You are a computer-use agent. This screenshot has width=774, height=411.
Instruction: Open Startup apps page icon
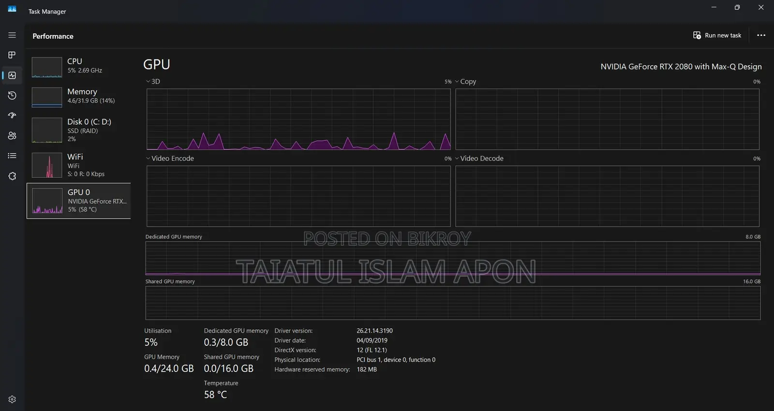click(12, 115)
